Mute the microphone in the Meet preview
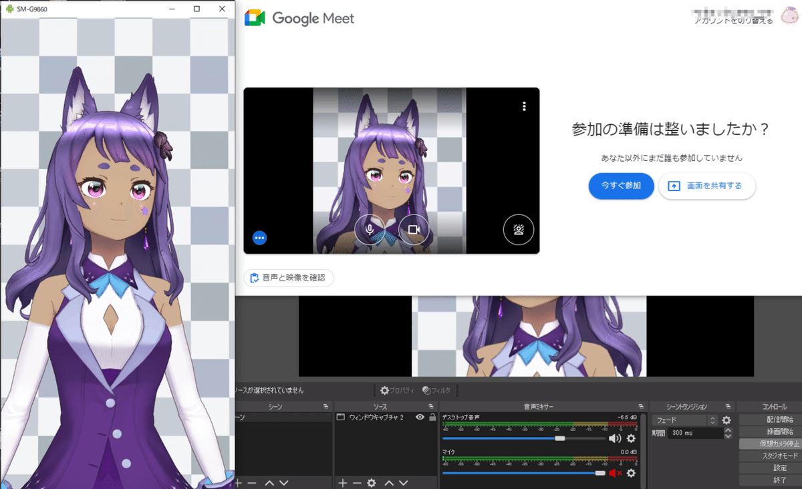Screen dimensions: 802x489 pyautogui.click(x=369, y=230)
